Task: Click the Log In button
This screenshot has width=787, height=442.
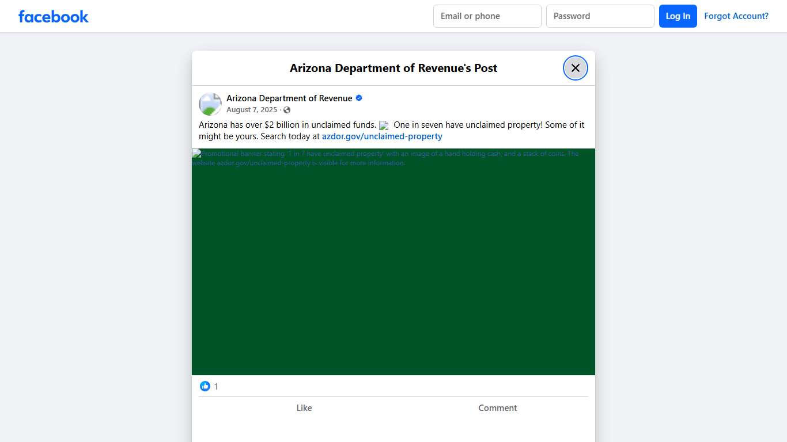Action: tap(678, 16)
